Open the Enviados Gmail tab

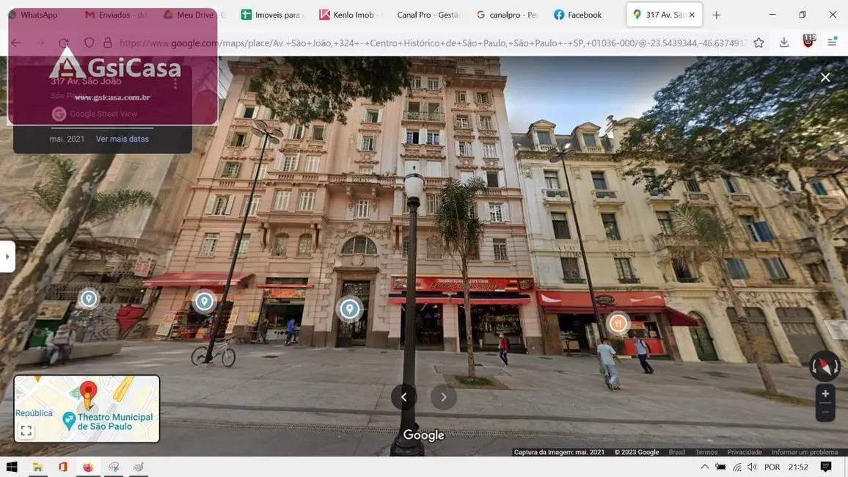(115, 15)
